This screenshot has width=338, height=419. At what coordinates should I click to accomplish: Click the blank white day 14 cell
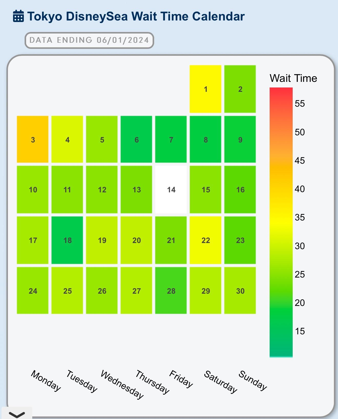point(171,189)
